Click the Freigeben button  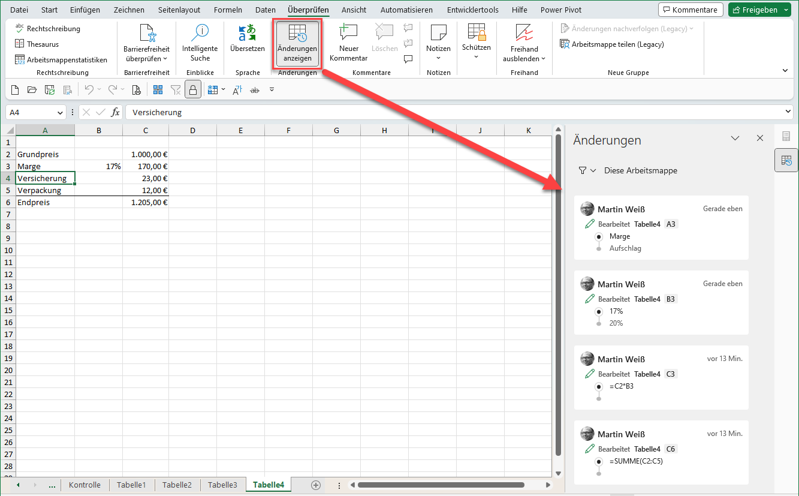pyautogui.click(x=755, y=10)
